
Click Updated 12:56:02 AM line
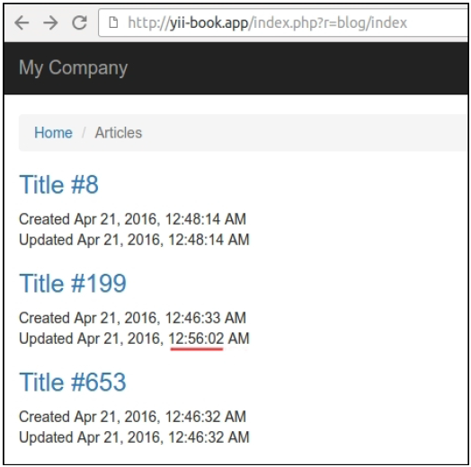[134, 339]
